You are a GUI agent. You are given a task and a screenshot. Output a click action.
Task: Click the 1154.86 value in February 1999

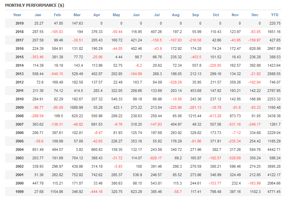tap(56, 192)
